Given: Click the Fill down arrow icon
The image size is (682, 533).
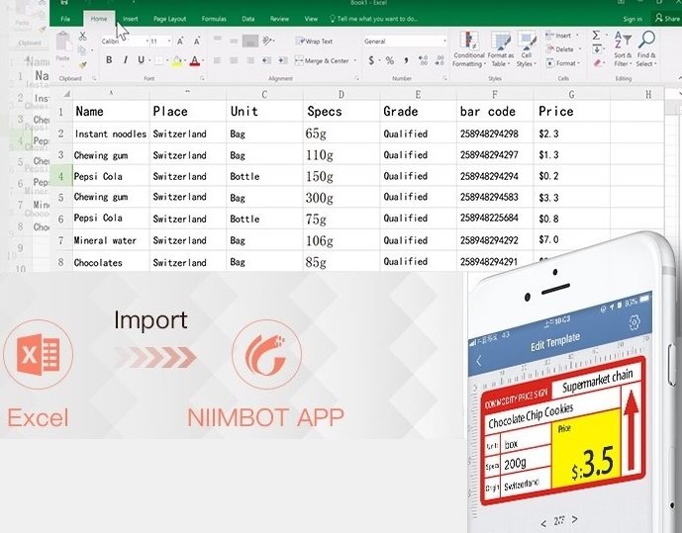Looking at the screenshot, I should point(597,49).
